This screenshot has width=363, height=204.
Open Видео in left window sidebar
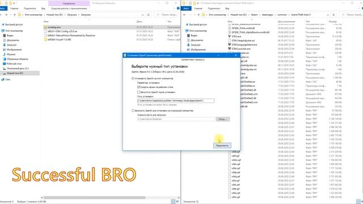pyautogui.click(x=10, y=35)
